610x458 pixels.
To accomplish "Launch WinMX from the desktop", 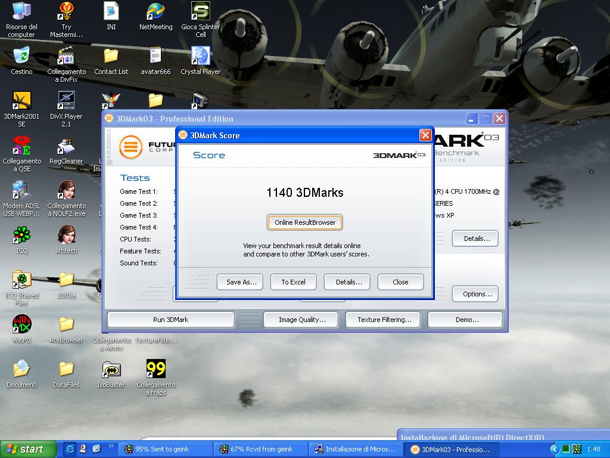I will 22,329.
